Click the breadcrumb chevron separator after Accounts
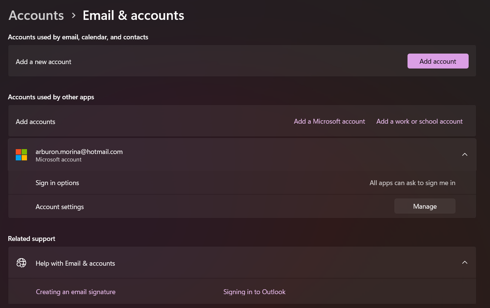 73,15
